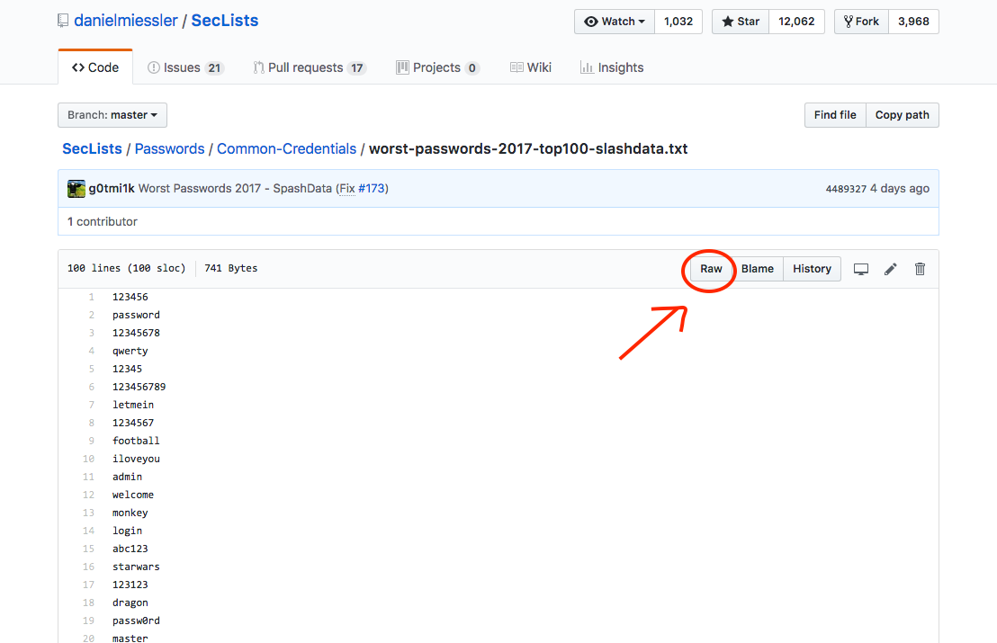997x643 pixels.
Task: Go to Passwords folder breadcrumb
Action: tap(170, 148)
